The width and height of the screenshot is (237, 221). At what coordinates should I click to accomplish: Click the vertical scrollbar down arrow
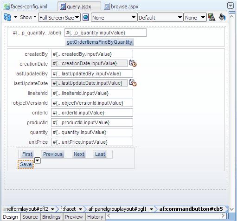coord(231,209)
